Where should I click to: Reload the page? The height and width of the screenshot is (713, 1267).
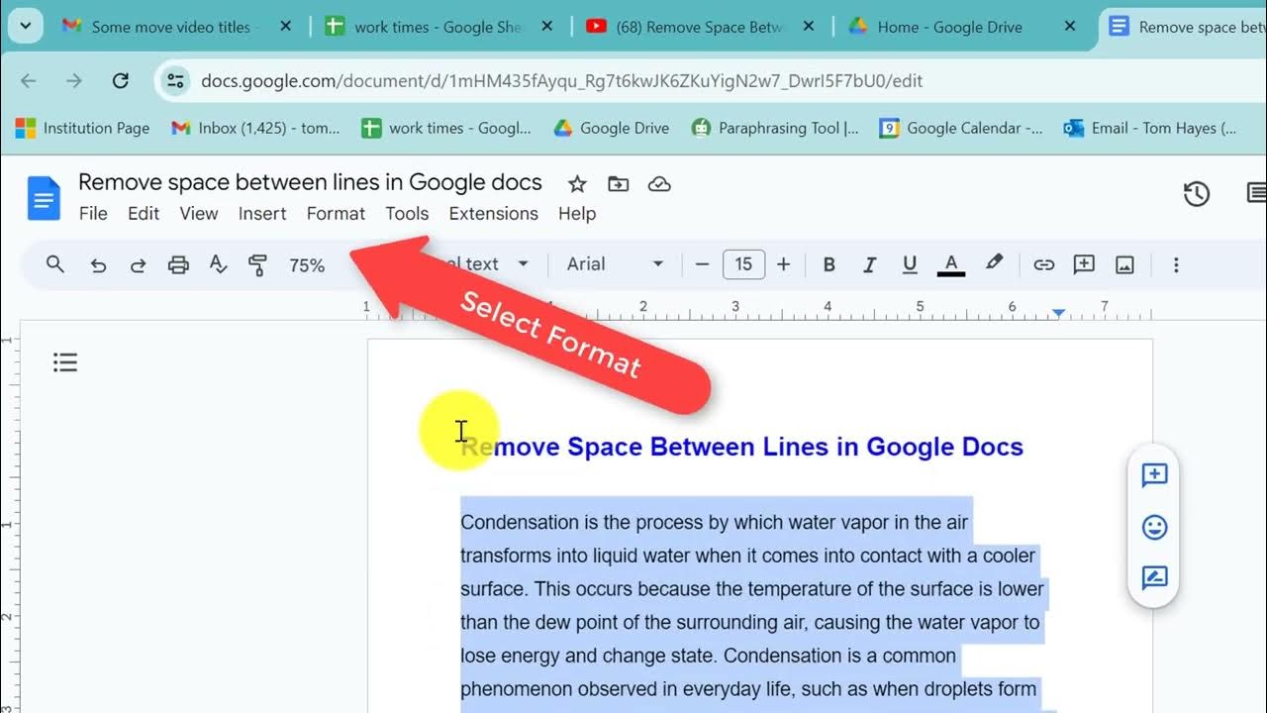[120, 80]
